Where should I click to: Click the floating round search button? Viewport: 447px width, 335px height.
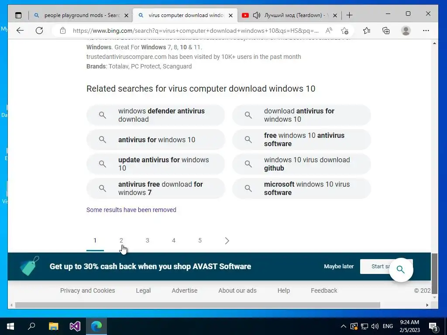[401, 270]
